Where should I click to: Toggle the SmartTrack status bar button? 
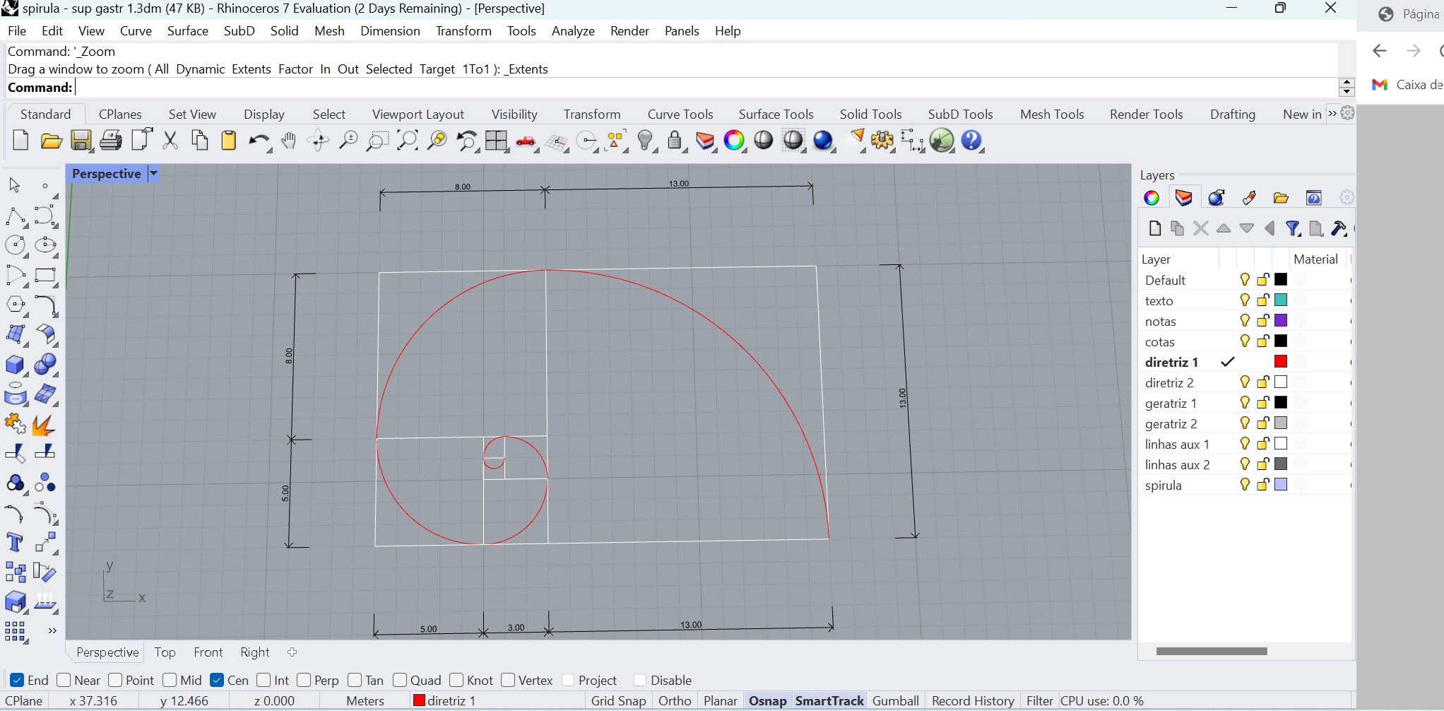pyautogui.click(x=829, y=700)
